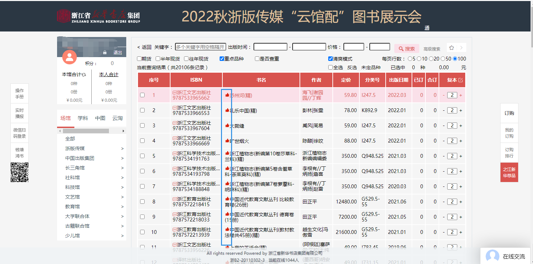Click the right arrow icon next to the star
Image resolution: width=533 pixels, height=264 pixels.
click(461, 48)
